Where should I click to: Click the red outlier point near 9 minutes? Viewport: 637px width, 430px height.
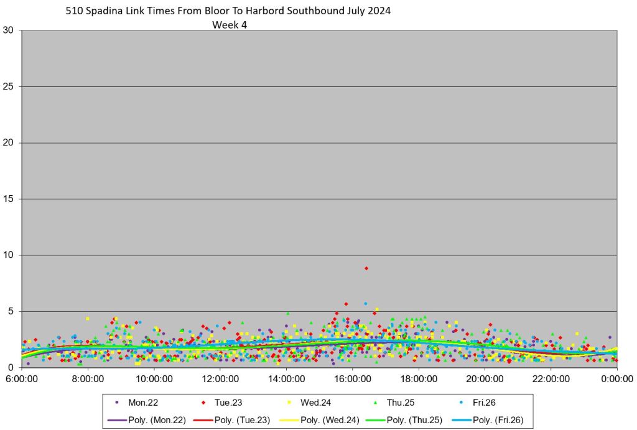click(366, 268)
